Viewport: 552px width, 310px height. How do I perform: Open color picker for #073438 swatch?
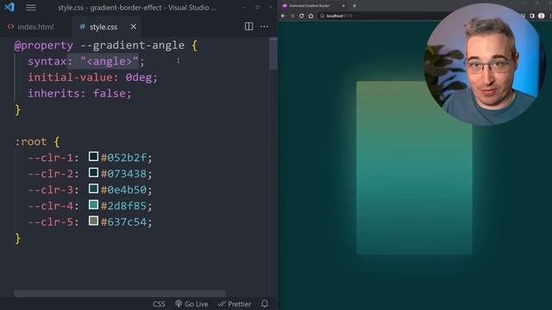pos(93,172)
